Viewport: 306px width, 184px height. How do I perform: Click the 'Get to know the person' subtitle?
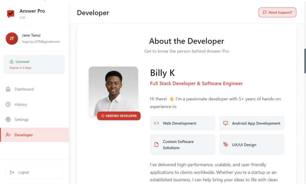coord(186,51)
